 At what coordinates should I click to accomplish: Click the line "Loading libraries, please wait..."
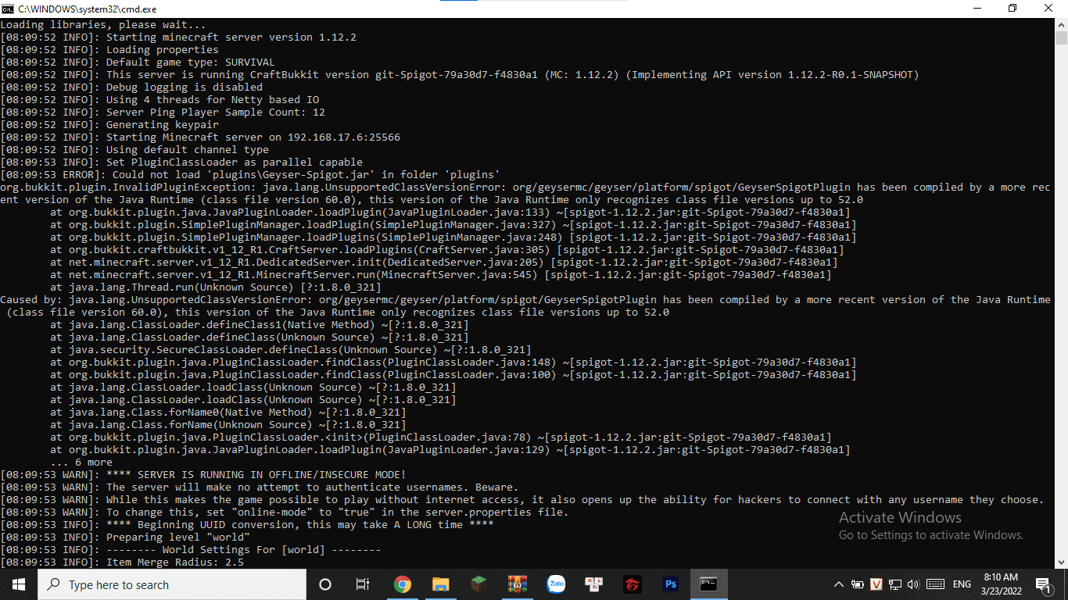(103, 25)
